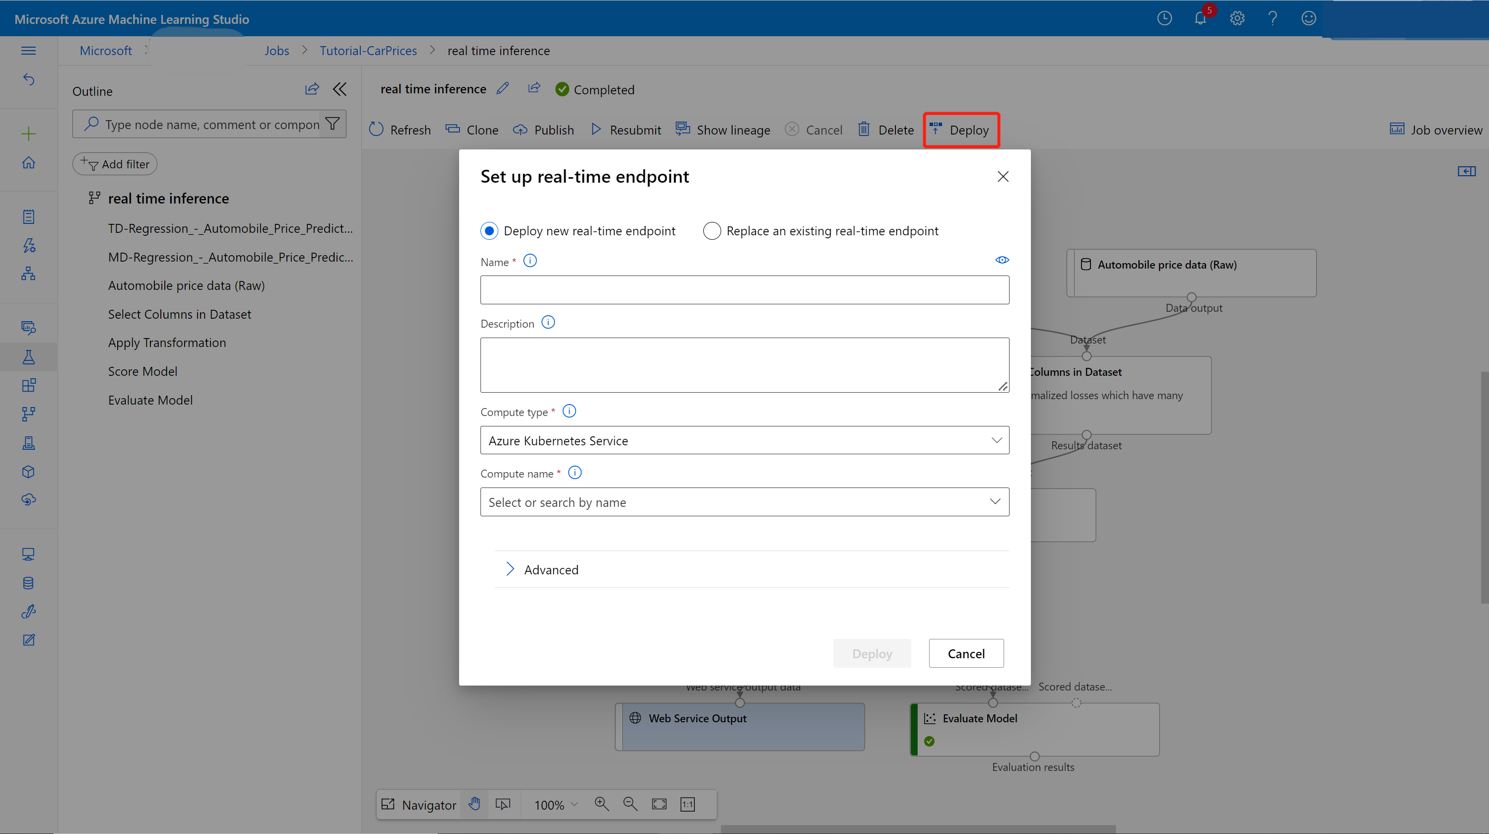Image resolution: width=1489 pixels, height=834 pixels.
Task: Click the Description text area field
Action: pos(744,364)
